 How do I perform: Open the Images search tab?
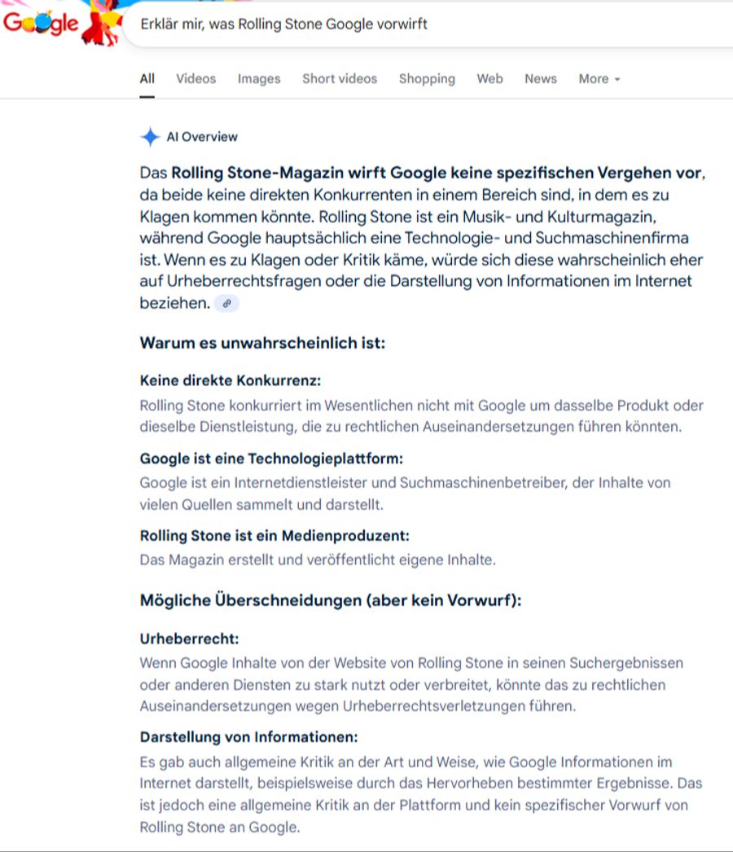[x=258, y=78]
